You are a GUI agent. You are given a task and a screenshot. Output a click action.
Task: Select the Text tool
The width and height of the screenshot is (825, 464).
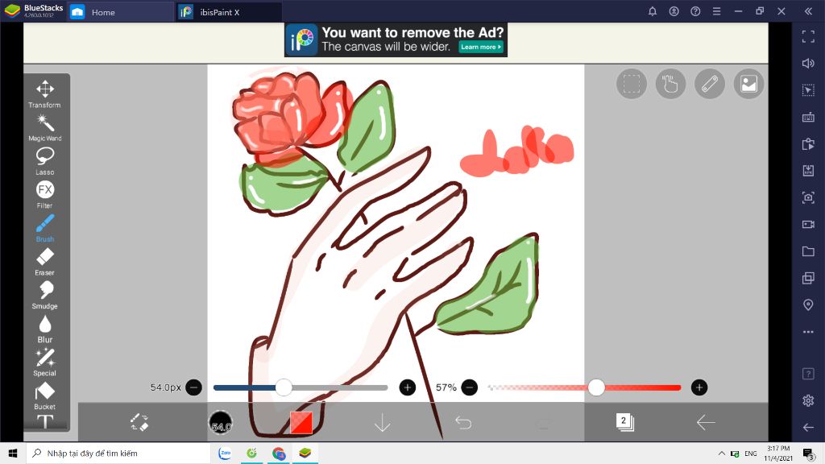(45, 421)
